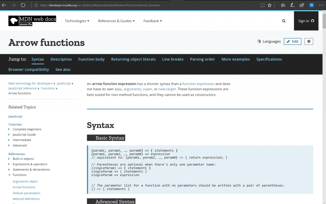Open the Languages link
Image resolution: width=326 pixels, height=204 pixels.
click(272, 41)
